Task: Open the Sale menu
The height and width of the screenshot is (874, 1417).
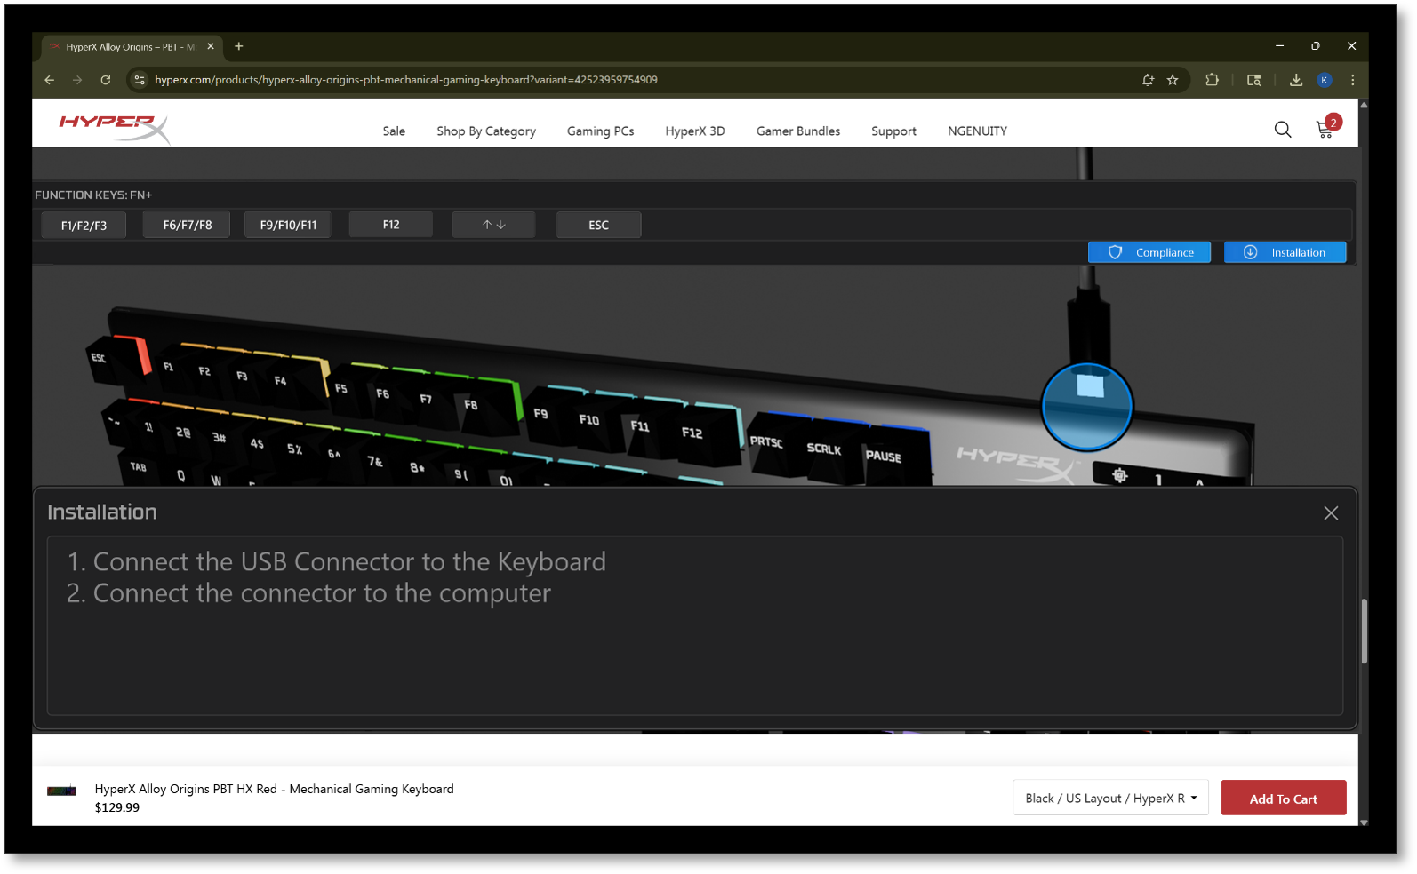Action: (394, 131)
